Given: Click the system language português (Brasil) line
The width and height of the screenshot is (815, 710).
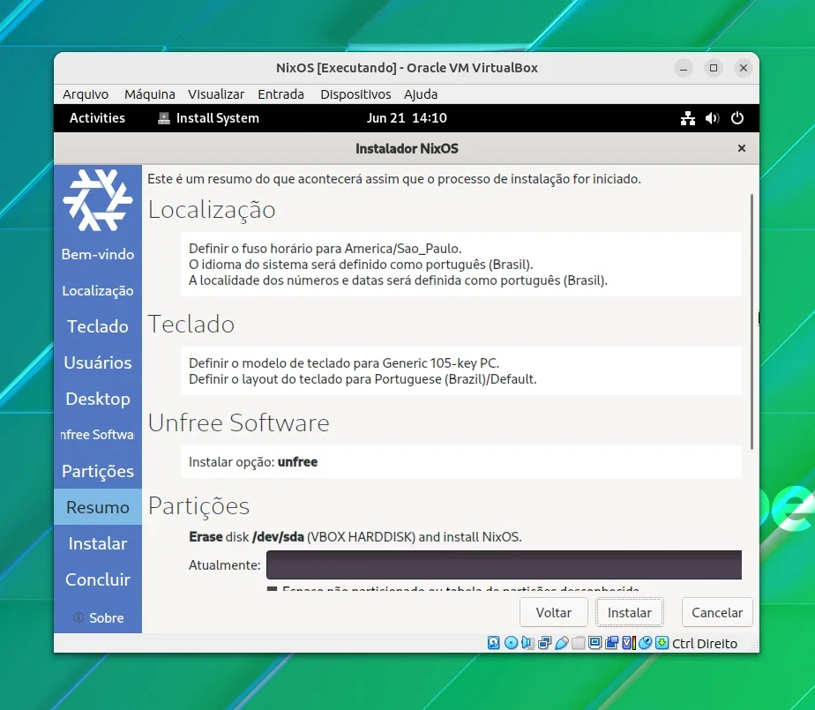Looking at the screenshot, I should point(361,265).
